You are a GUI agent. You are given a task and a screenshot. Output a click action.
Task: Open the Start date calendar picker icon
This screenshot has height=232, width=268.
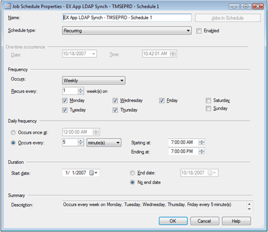[x=94, y=173]
